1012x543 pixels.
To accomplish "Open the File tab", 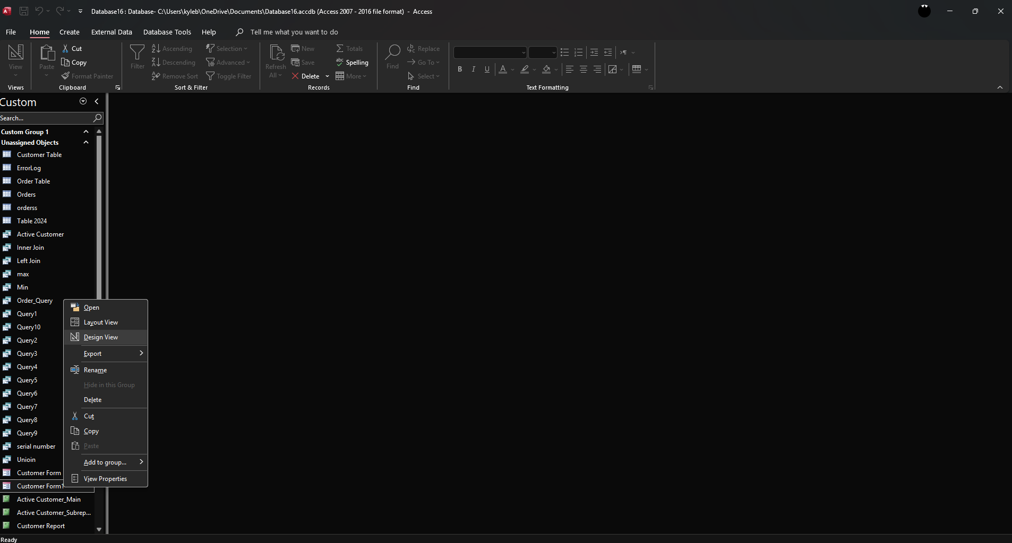I will click(x=11, y=32).
